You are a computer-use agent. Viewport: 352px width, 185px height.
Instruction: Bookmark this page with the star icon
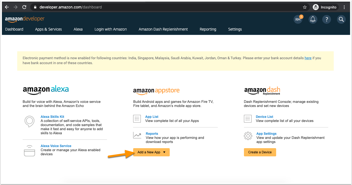(305, 7)
